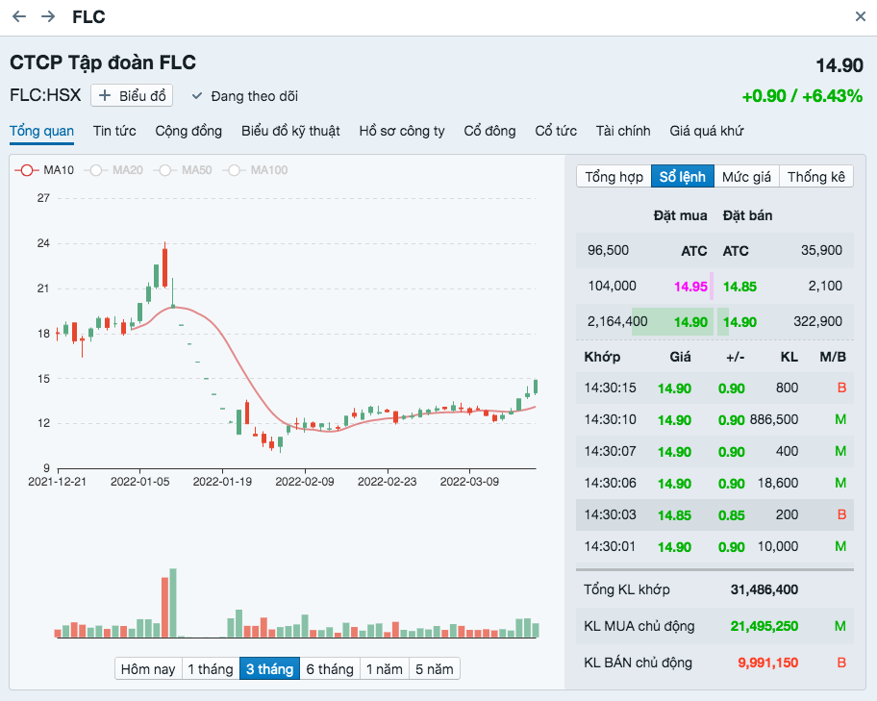Go back with the left arrow icon

point(19,16)
